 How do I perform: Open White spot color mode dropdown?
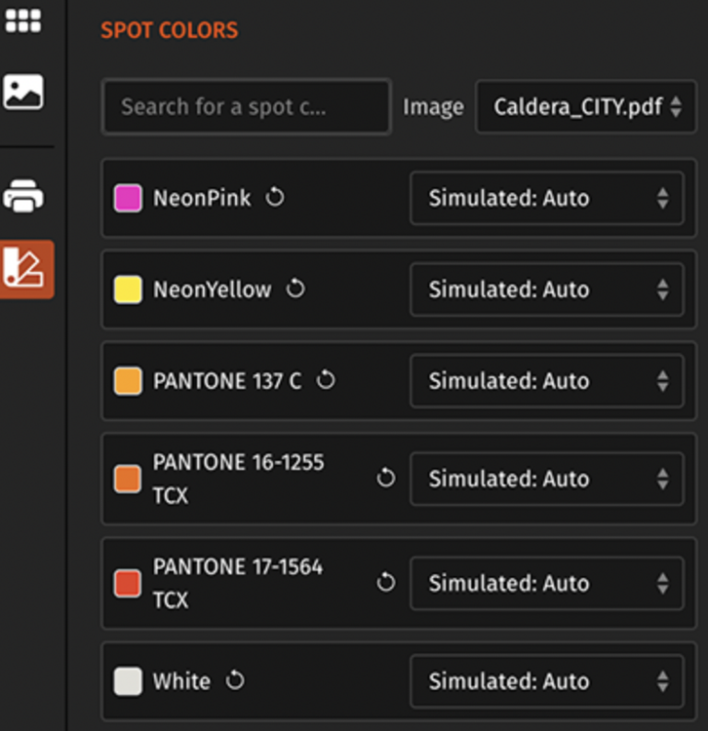point(547,681)
